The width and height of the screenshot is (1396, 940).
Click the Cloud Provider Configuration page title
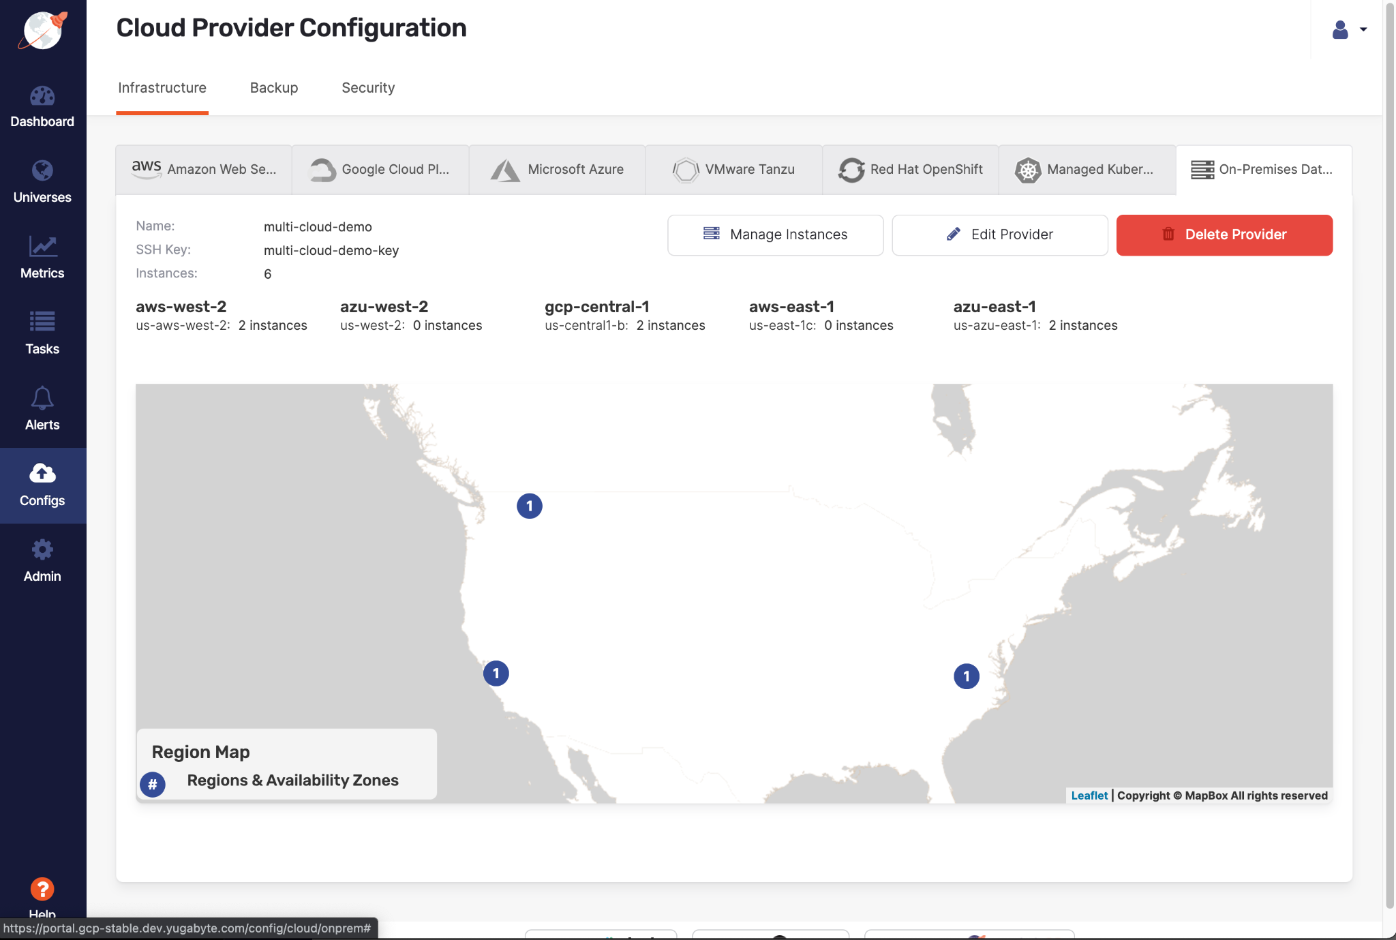292,28
